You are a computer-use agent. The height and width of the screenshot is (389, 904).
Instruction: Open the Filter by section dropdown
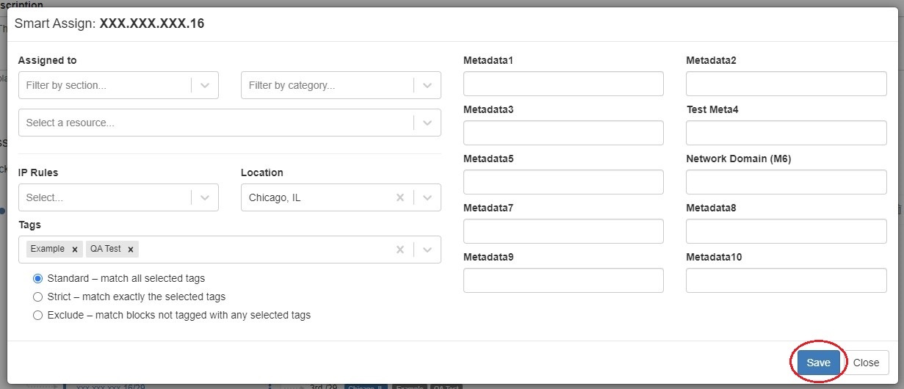click(x=205, y=85)
